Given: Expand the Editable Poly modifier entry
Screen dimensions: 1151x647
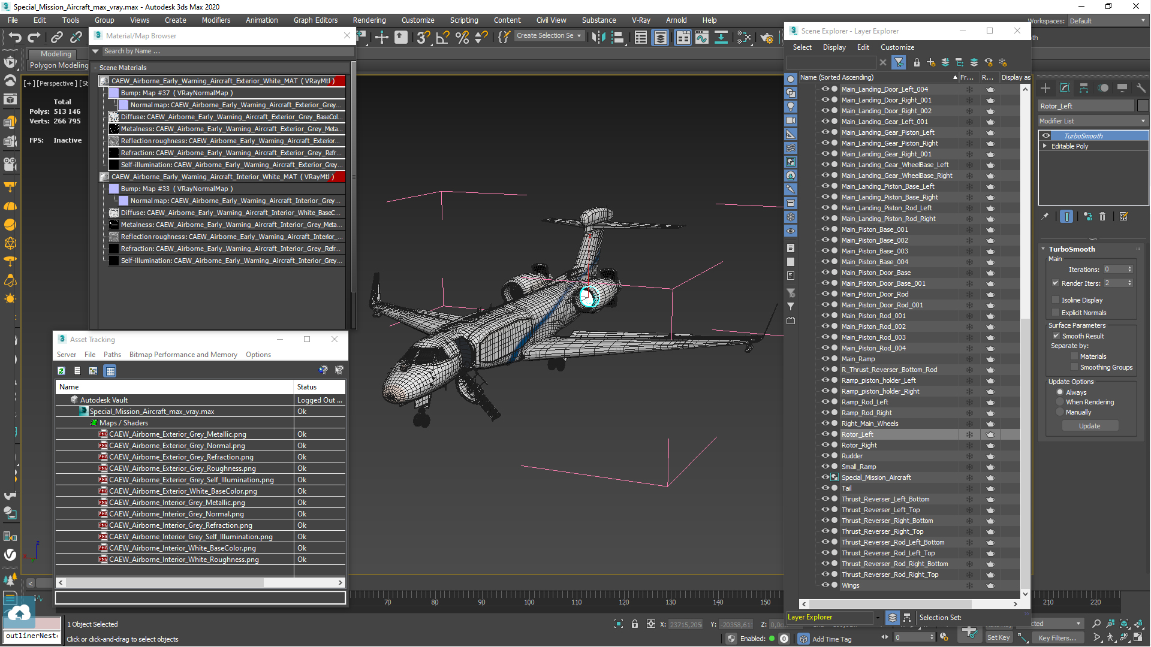Looking at the screenshot, I should click(x=1045, y=146).
